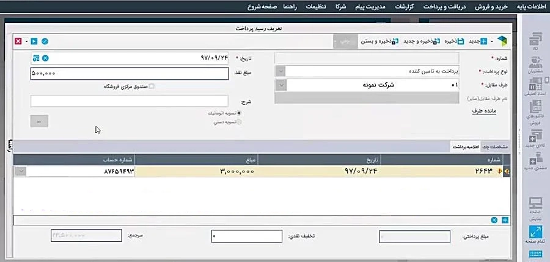Screen dimensions: 550x262
Task: Click the blue play-arrow icon in form header
Action: coord(34,41)
